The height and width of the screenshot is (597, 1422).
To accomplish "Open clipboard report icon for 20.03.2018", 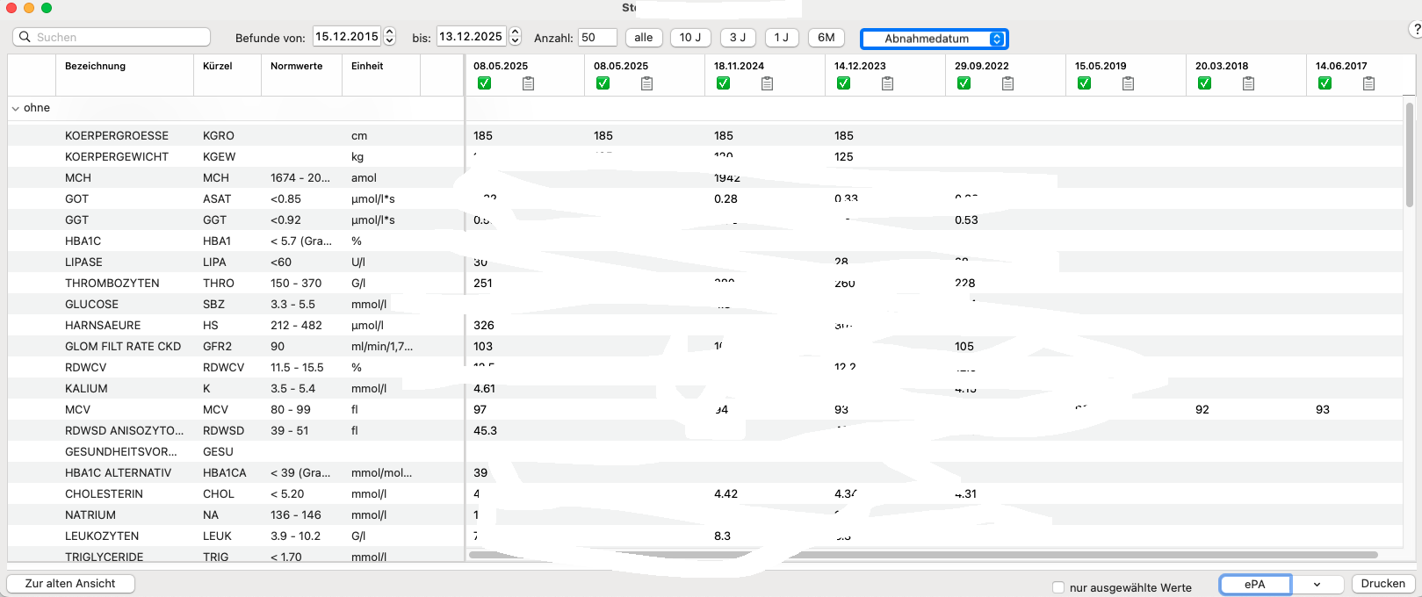I will [1248, 83].
